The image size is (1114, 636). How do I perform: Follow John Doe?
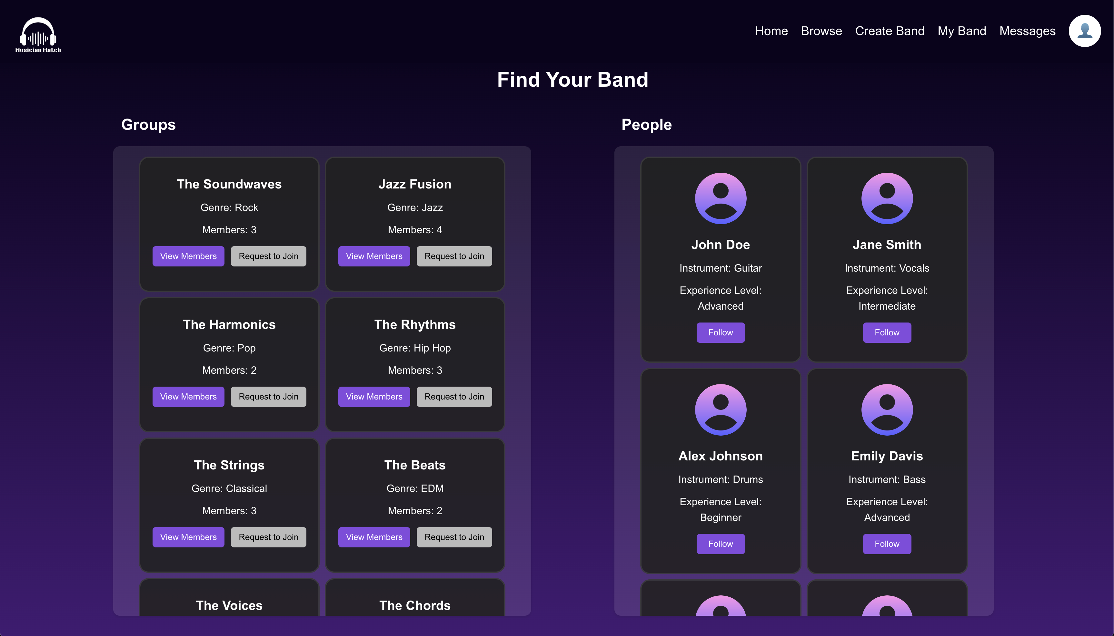(x=720, y=333)
